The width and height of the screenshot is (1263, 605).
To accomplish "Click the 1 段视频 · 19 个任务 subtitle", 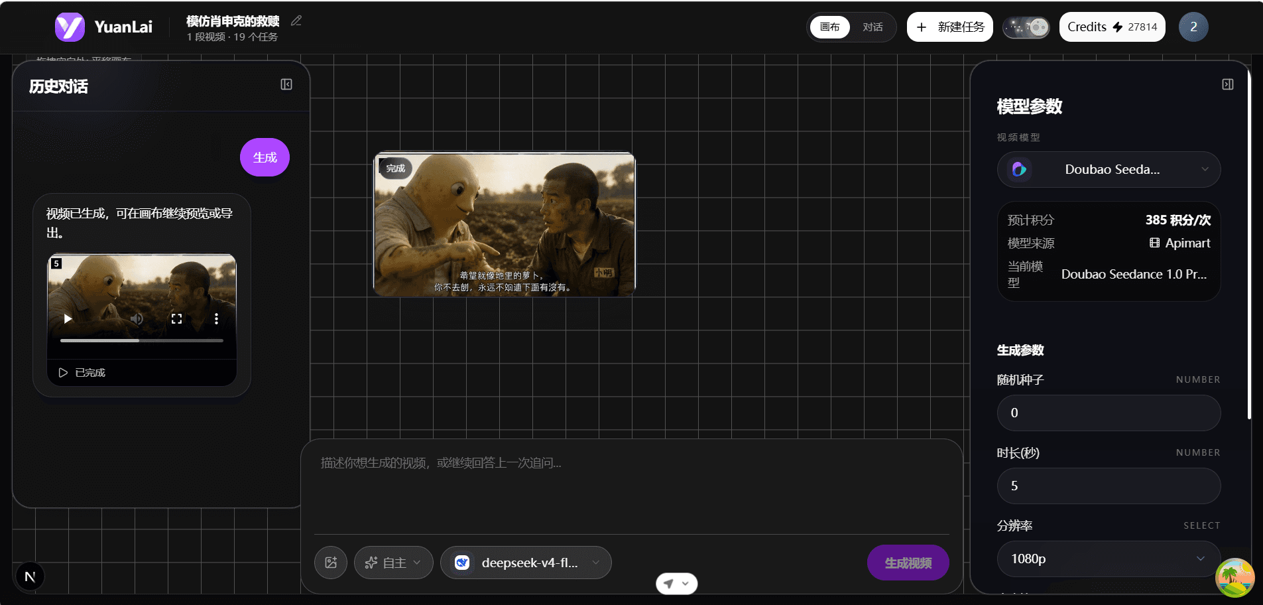I will point(232,37).
